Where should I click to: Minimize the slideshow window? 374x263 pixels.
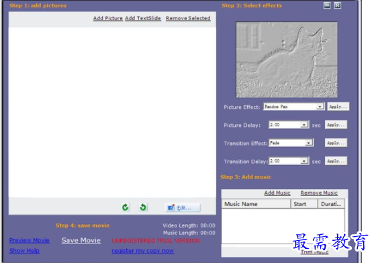pos(327,5)
